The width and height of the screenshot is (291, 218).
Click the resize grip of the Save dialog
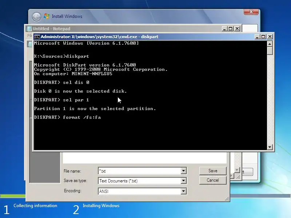tap(227, 199)
